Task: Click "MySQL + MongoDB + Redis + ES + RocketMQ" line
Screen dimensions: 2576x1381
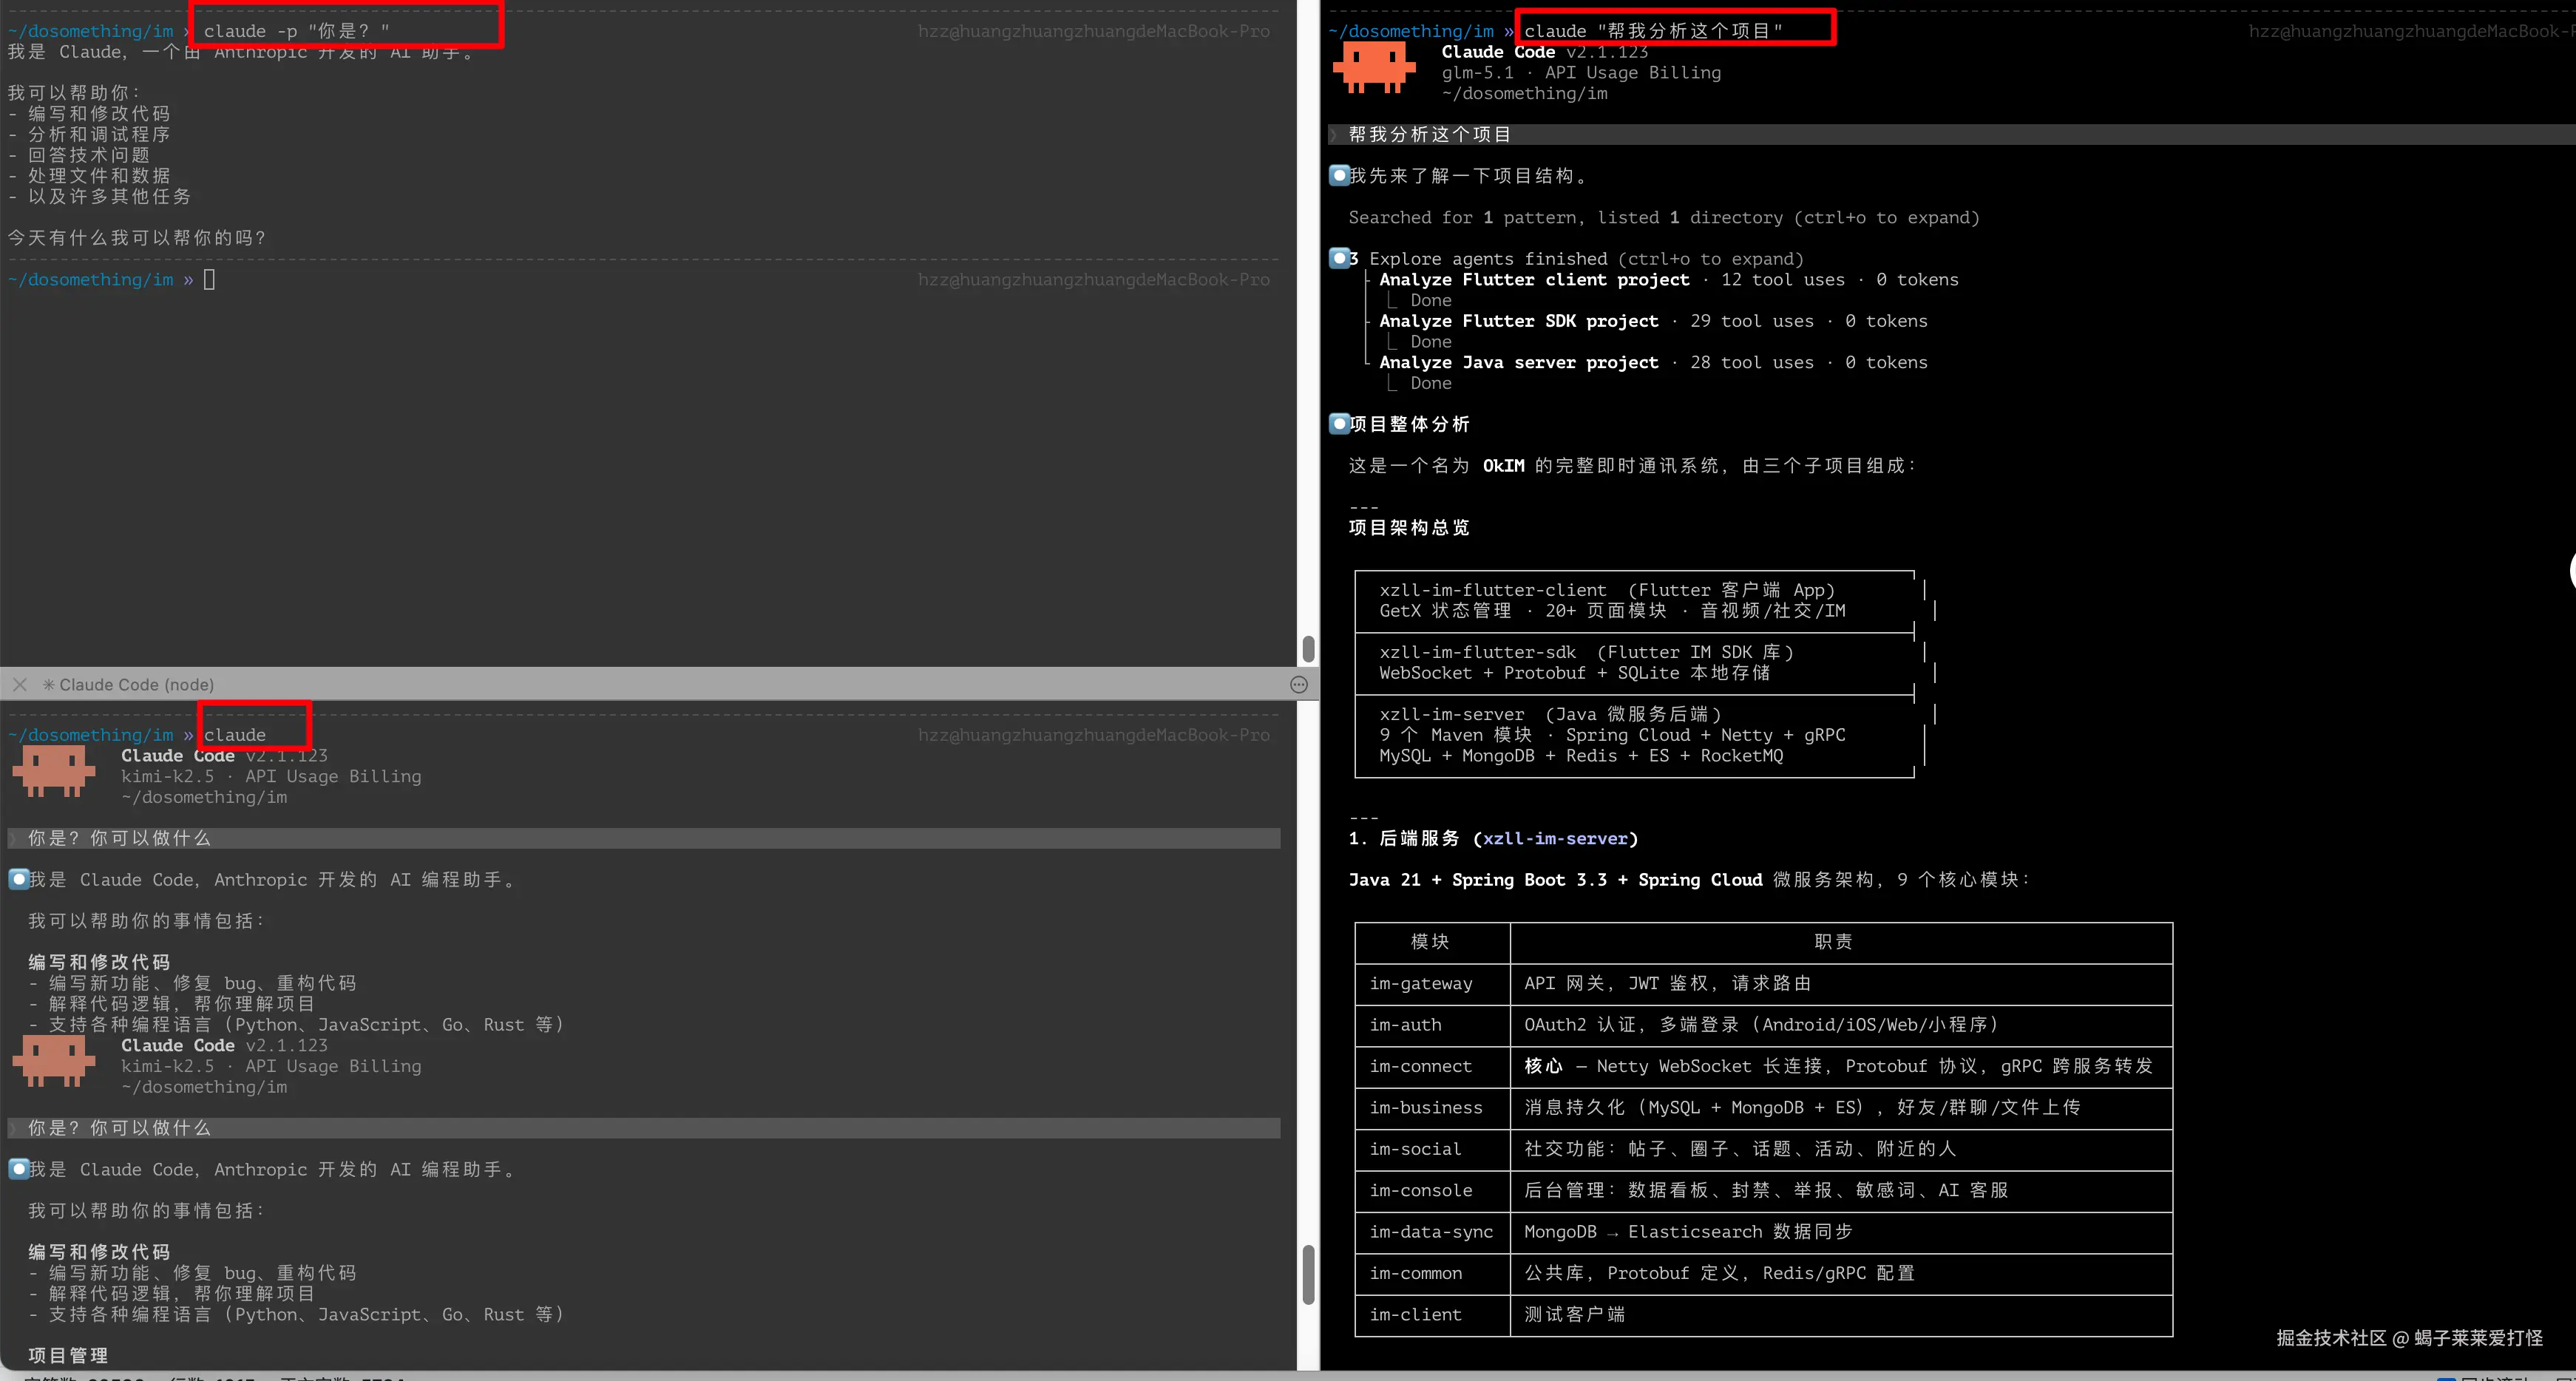Action: click(x=1581, y=756)
